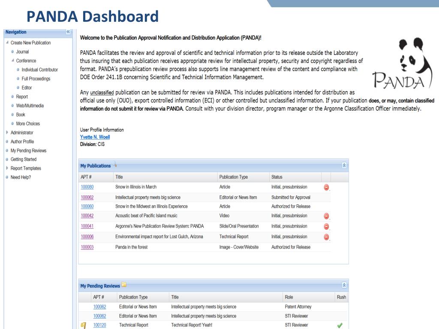Remove publication 100041 via red icon
This screenshot has height=329, width=439.
click(326, 226)
